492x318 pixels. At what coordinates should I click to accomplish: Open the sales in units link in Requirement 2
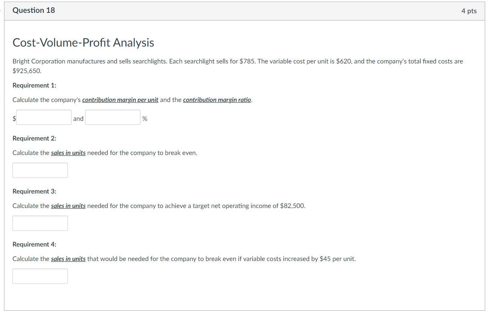tap(67, 153)
